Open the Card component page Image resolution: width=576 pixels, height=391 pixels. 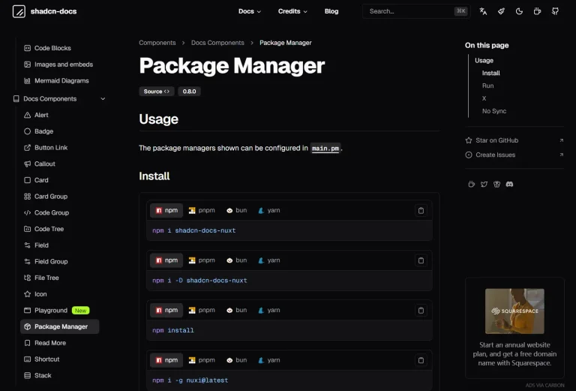point(36,180)
